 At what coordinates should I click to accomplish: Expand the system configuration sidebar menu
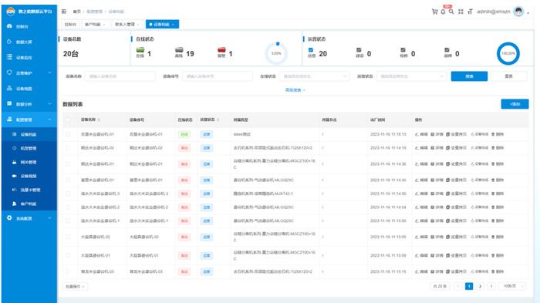click(x=29, y=218)
